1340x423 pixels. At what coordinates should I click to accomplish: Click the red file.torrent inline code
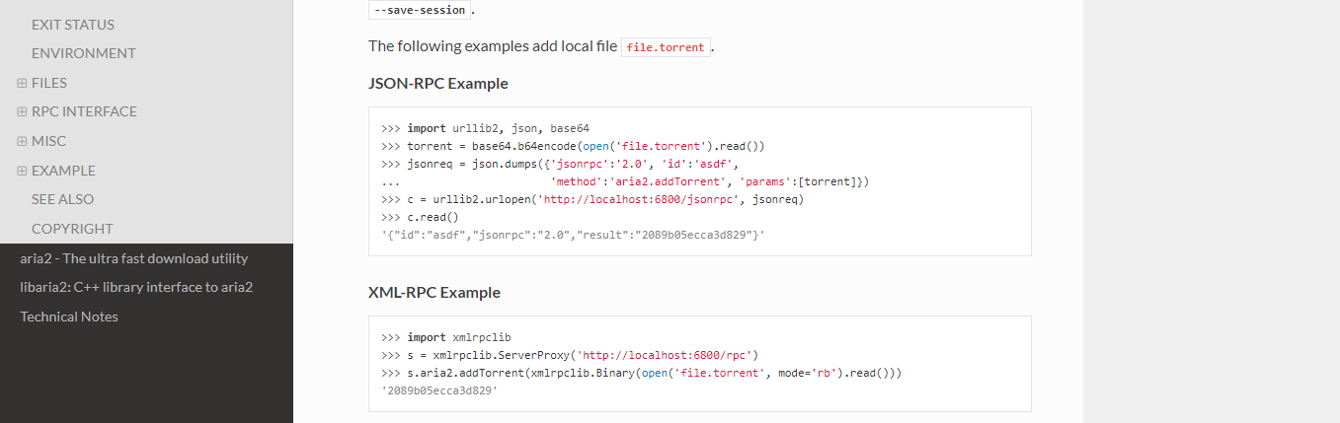(666, 47)
